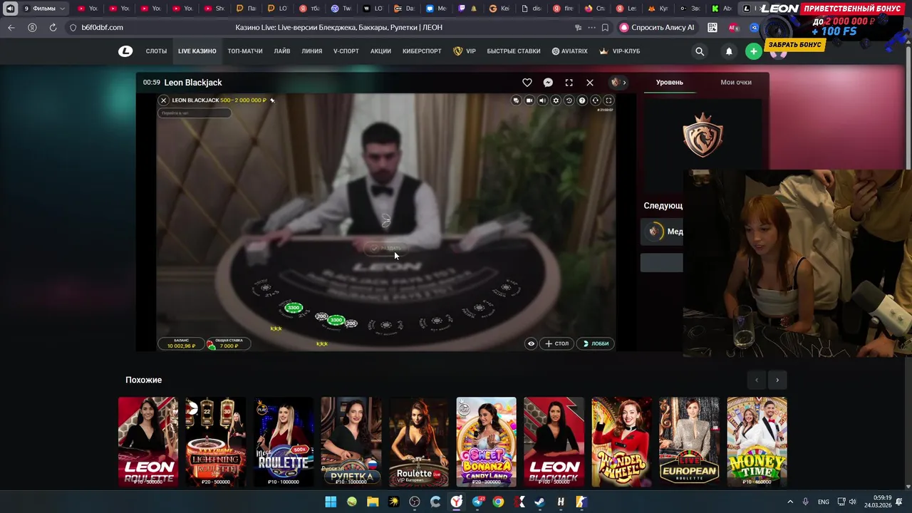This screenshot has height=513, width=912.
Task: Click the Leon logo in site header
Action: [125, 51]
